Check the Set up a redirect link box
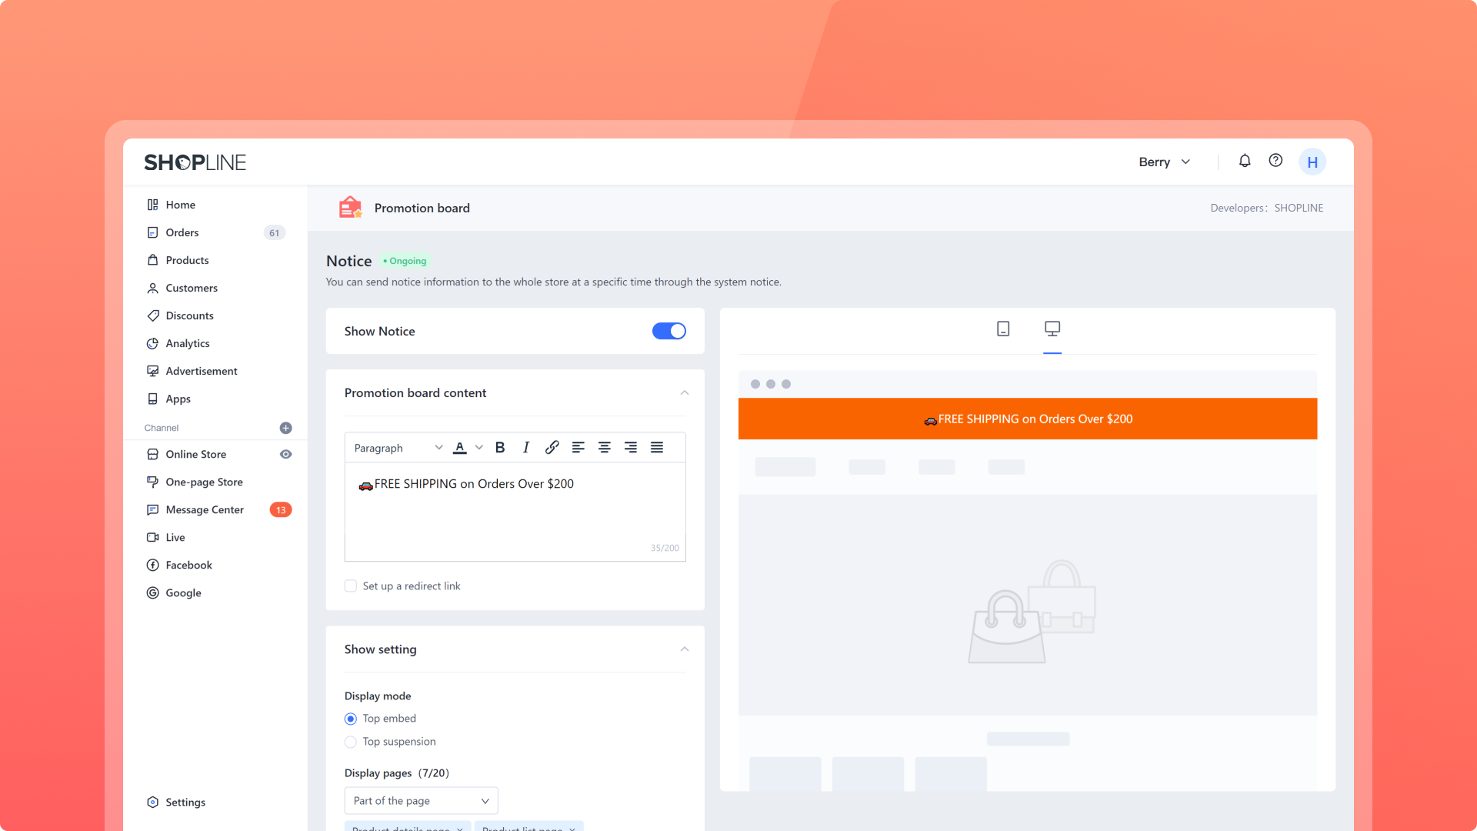 pos(351,586)
